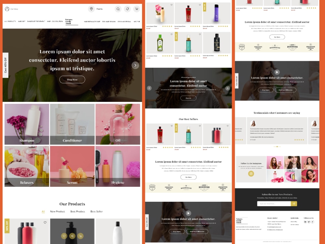
Task: Switch to the New Product tab
Action: point(58,211)
